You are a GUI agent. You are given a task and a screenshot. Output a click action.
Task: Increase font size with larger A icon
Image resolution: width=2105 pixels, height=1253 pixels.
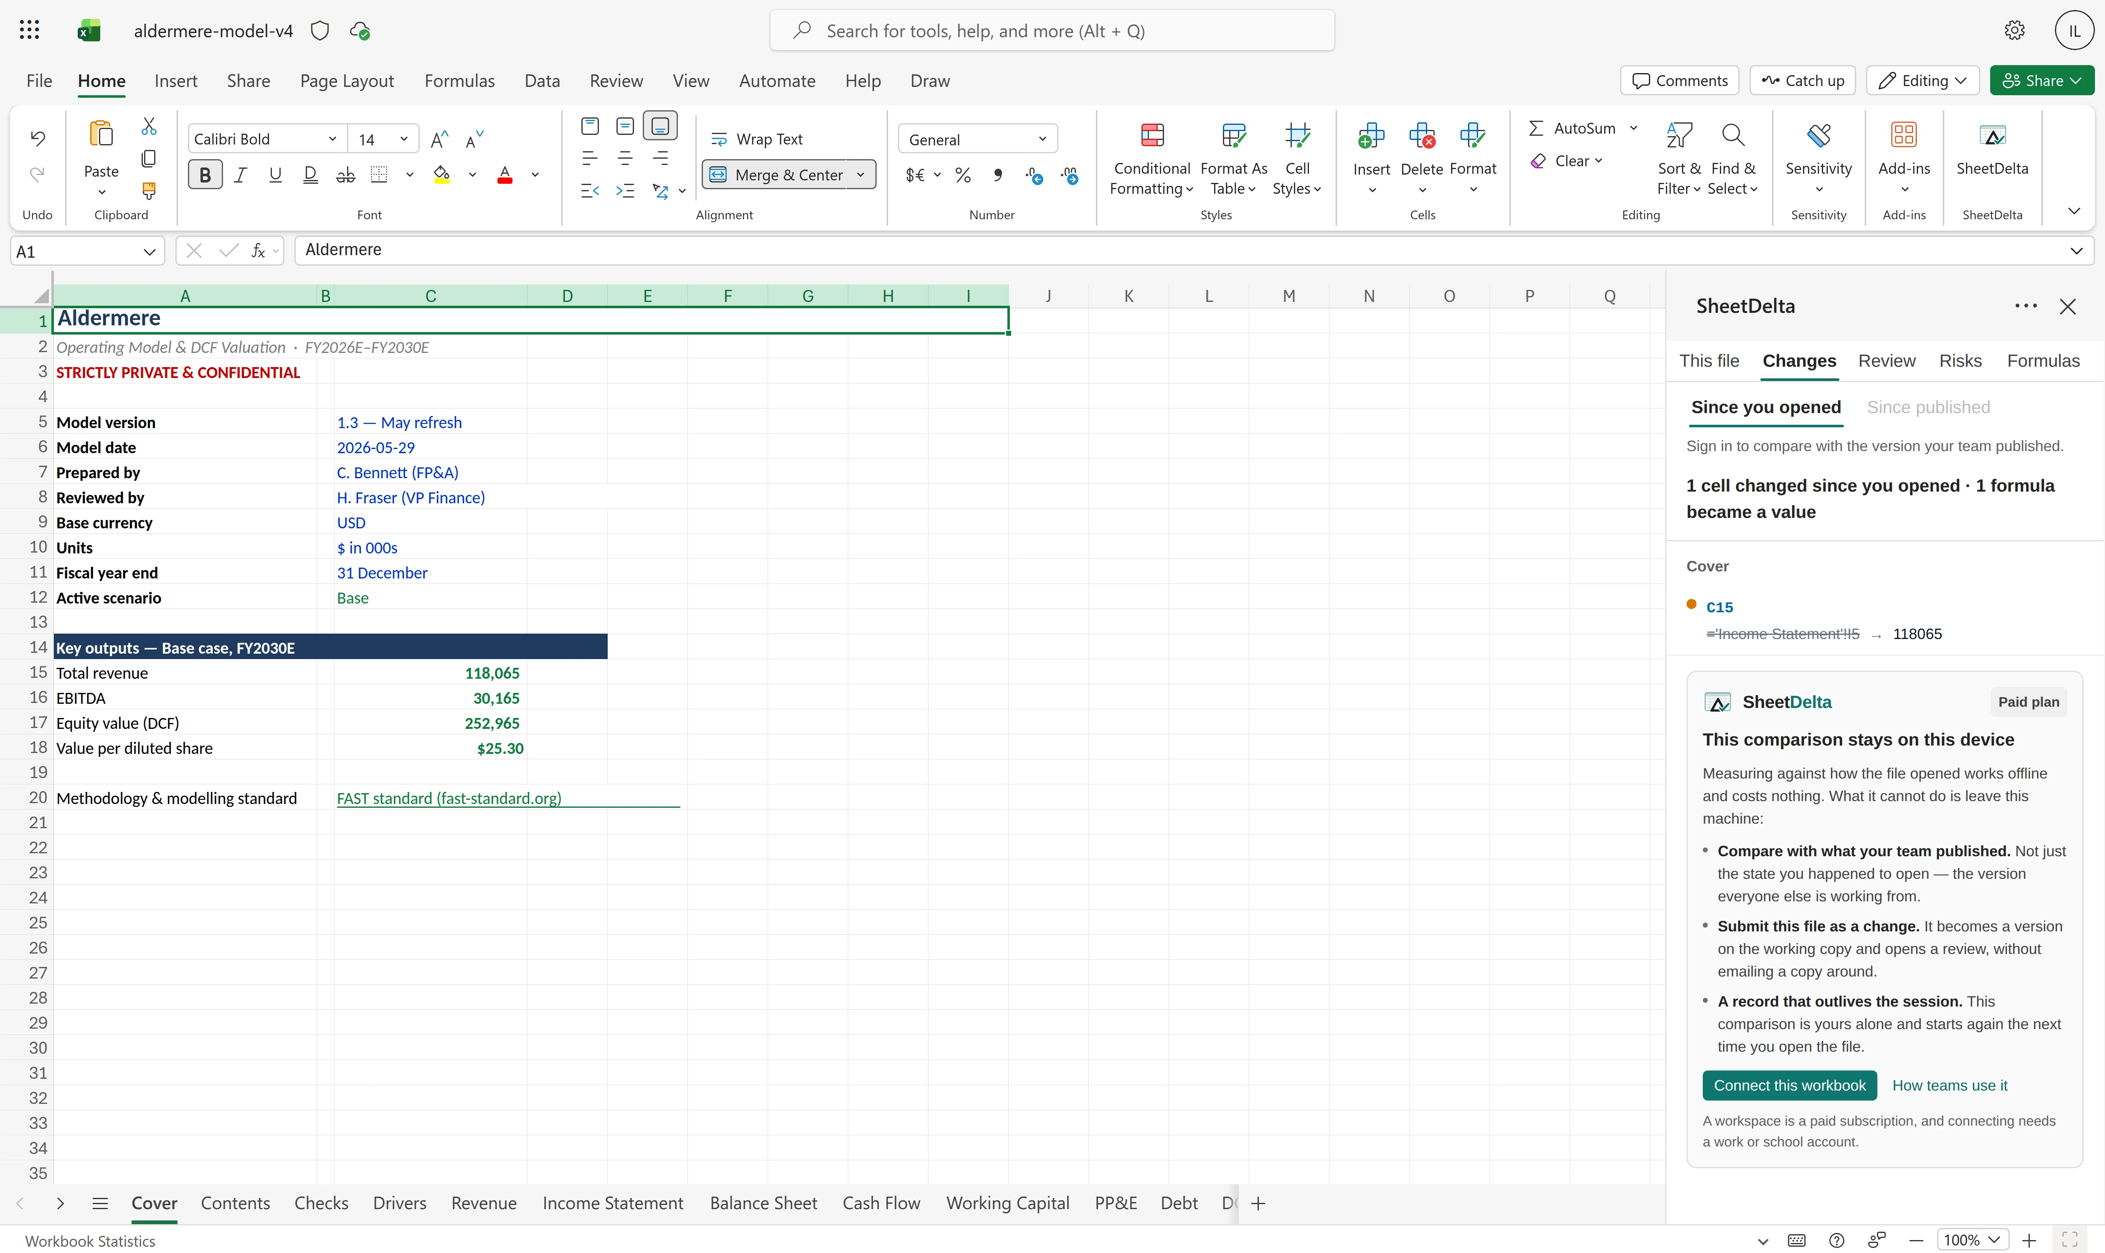coord(439,140)
